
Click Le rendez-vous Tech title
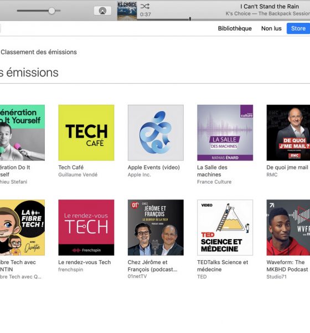tap(85, 263)
